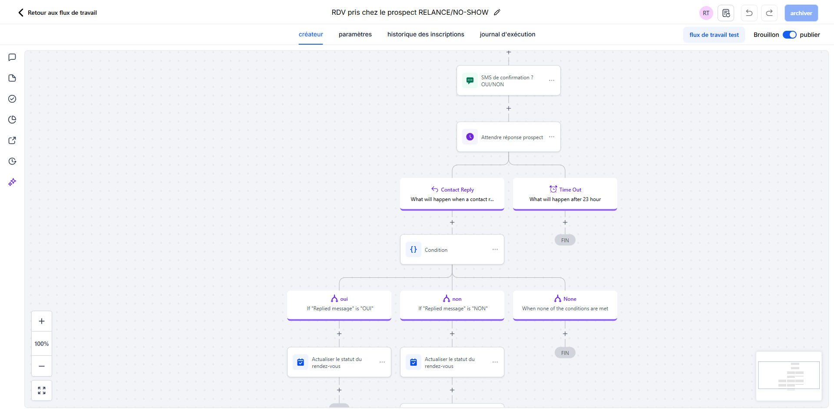Open options menu on SMS de confirmation node

click(x=552, y=81)
